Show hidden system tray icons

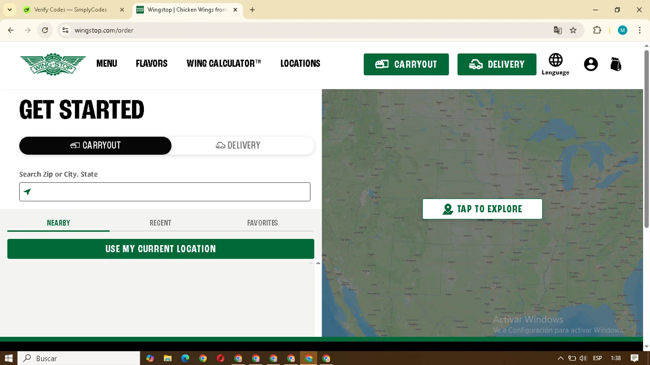click(560, 358)
